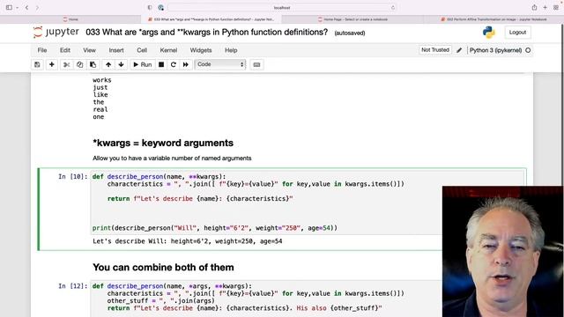Open a new browser tab plus icon
The image size is (564, 317).
pyautogui.click(x=545, y=8)
